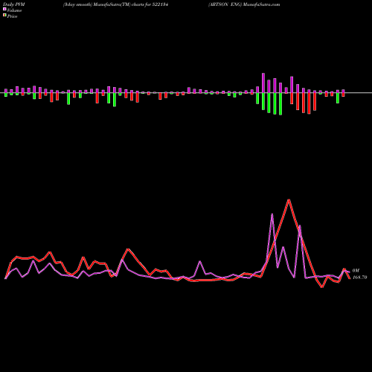Click the 168.70 price value label
The image size is (372, 372).
tap(359, 278)
